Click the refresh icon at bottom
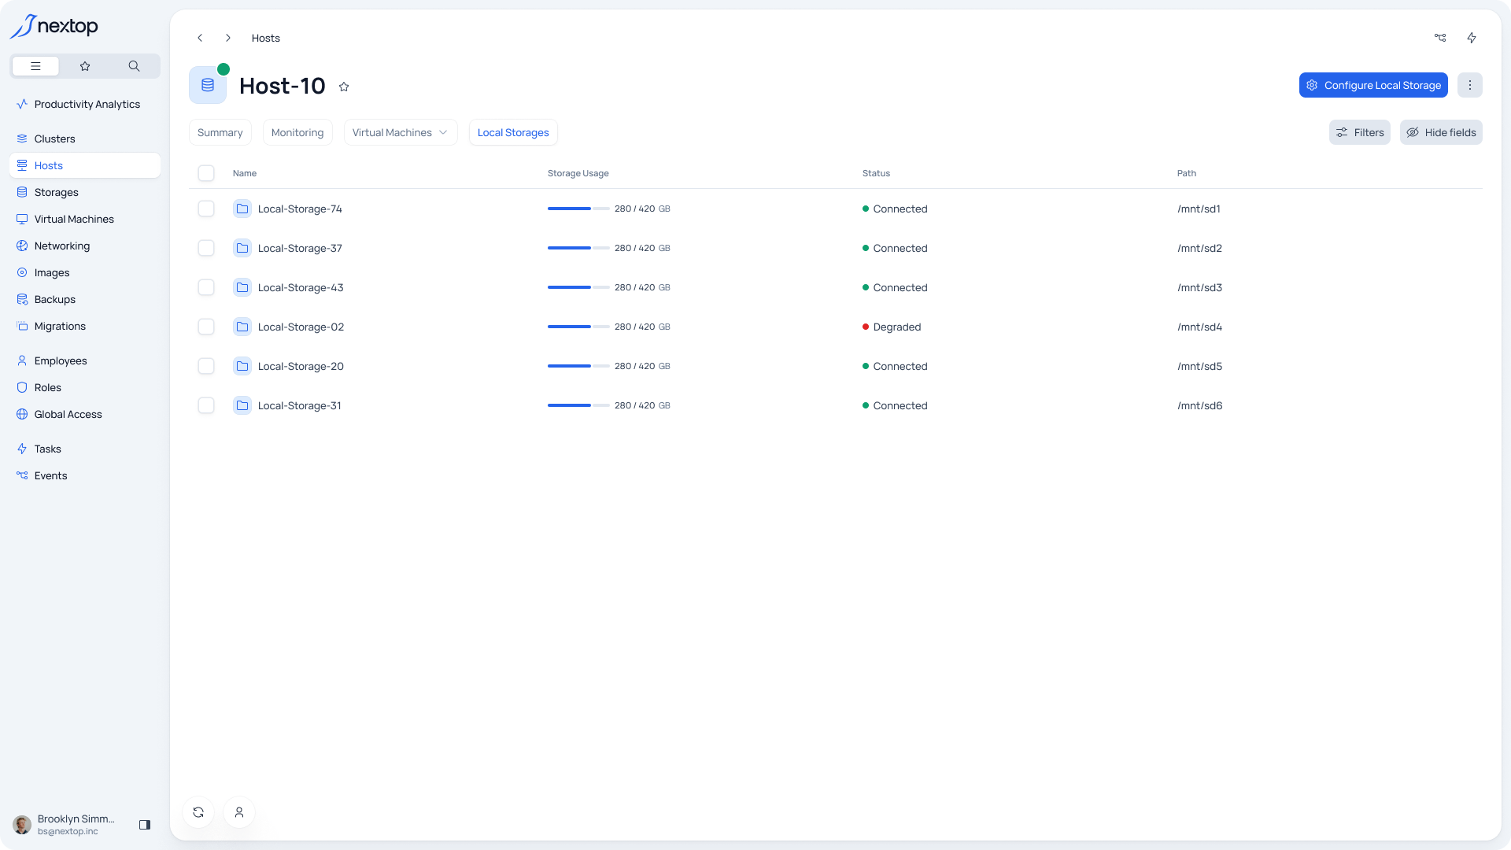Viewport: 1511px width, 850px height. [x=198, y=812]
